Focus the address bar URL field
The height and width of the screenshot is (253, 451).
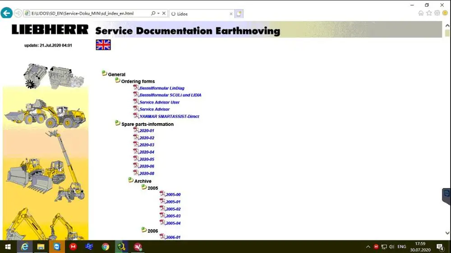[87, 13]
